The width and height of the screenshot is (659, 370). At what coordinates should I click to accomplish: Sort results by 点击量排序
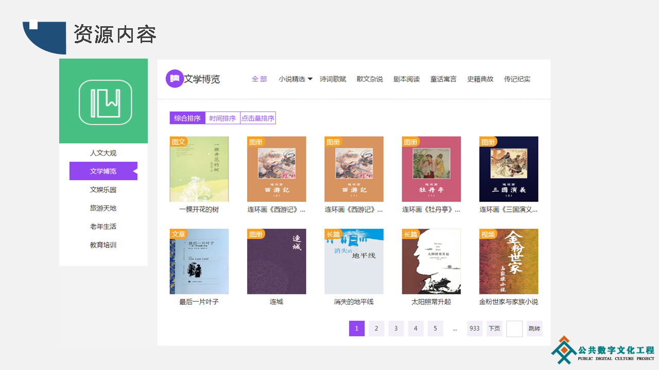(x=258, y=118)
